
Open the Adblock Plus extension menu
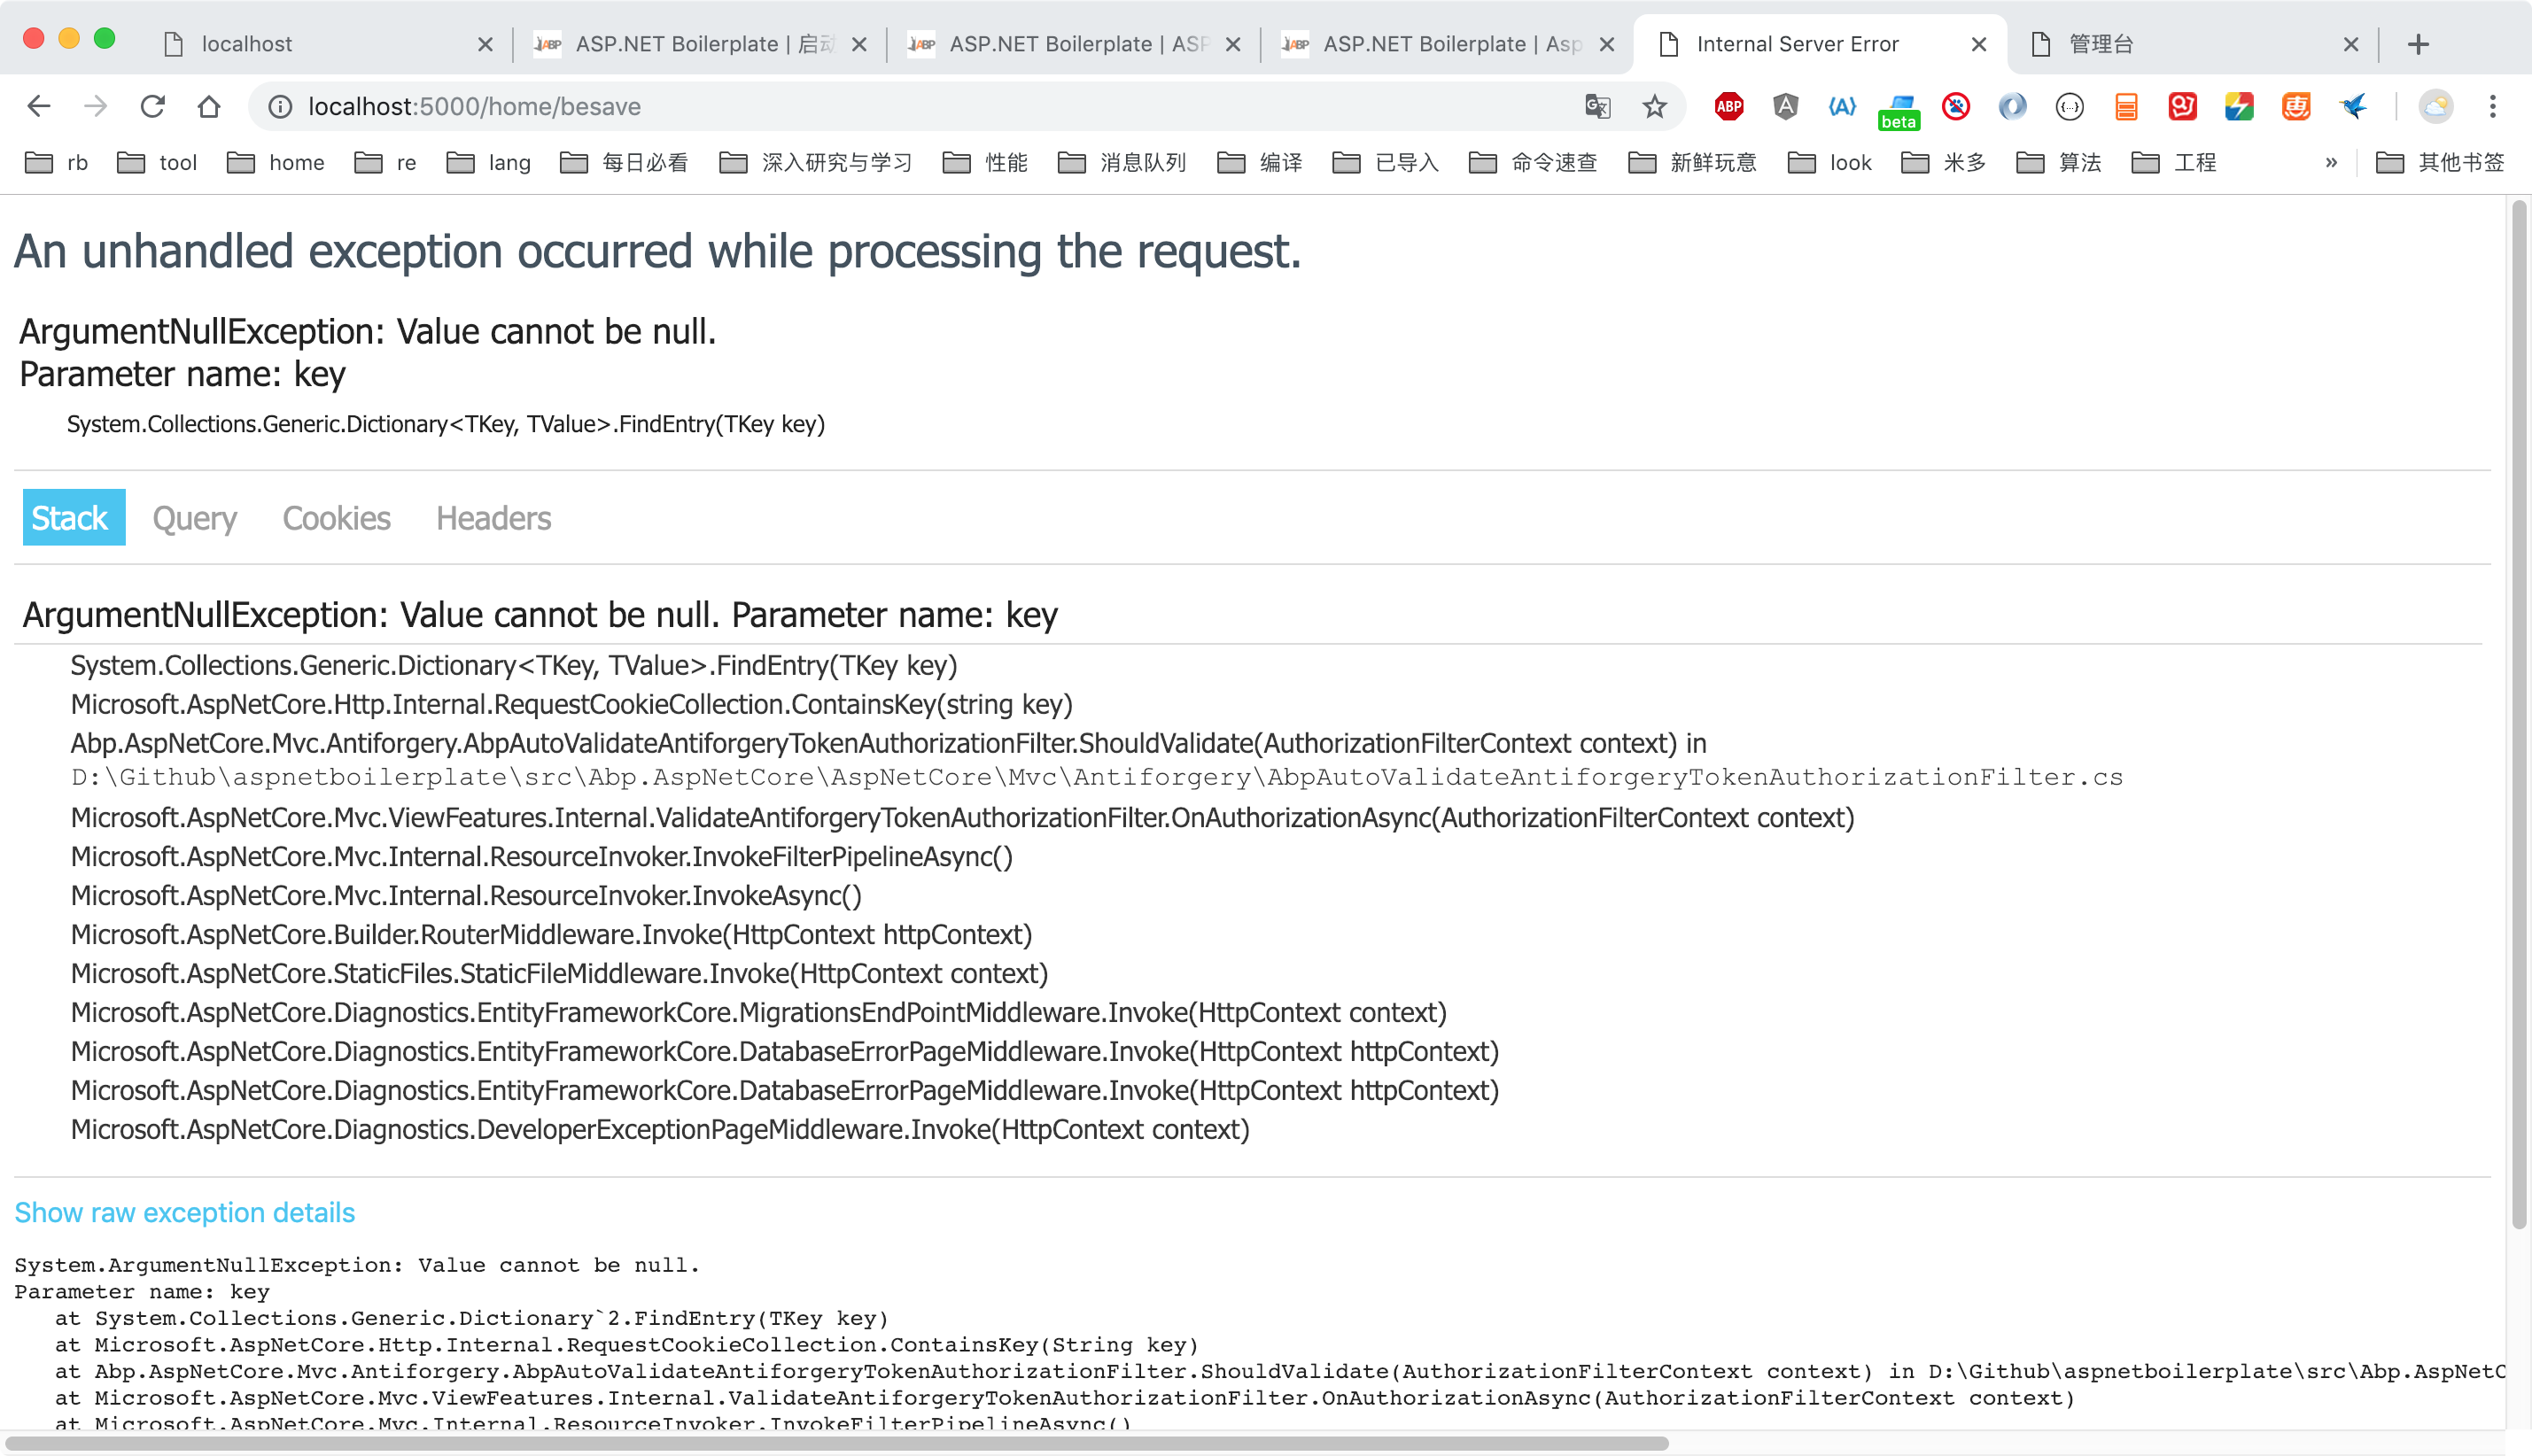click(x=1730, y=107)
